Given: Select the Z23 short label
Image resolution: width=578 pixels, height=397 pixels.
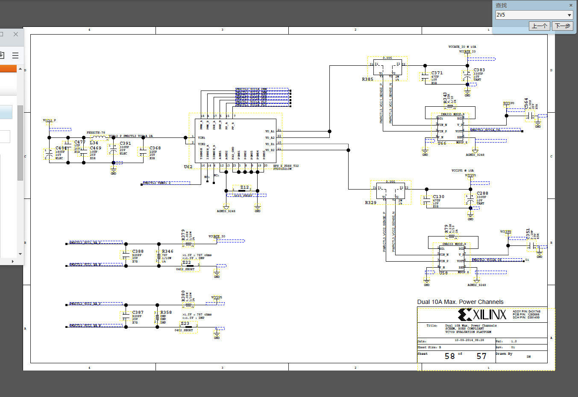Looking at the screenshot, I should click(x=185, y=324).
